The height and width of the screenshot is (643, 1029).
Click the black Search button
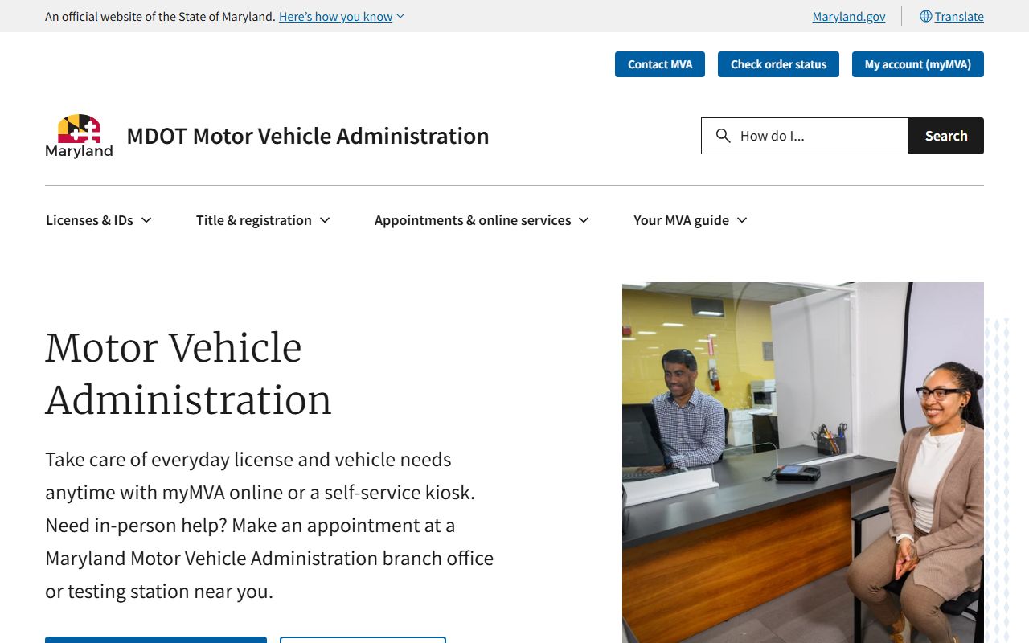tap(946, 136)
